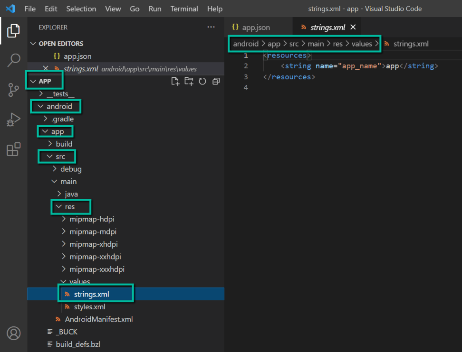Image resolution: width=462 pixels, height=352 pixels.
Task: Open the Edit menu
Action: pyautogui.click(x=51, y=9)
